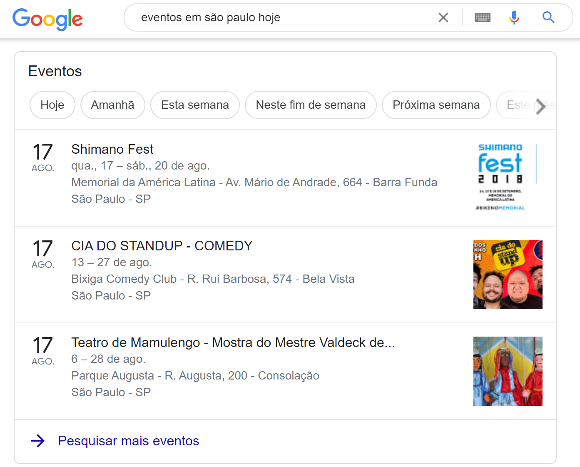Open the Shimano Fest event details
The height and width of the screenshot is (467, 580).
(x=112, y=149)
